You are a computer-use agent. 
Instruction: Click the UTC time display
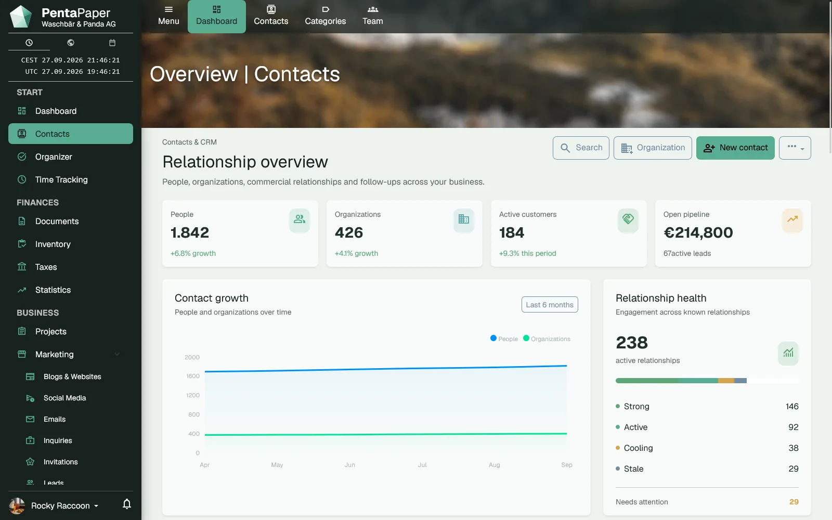pyautogui.click(x=72, y=72)
